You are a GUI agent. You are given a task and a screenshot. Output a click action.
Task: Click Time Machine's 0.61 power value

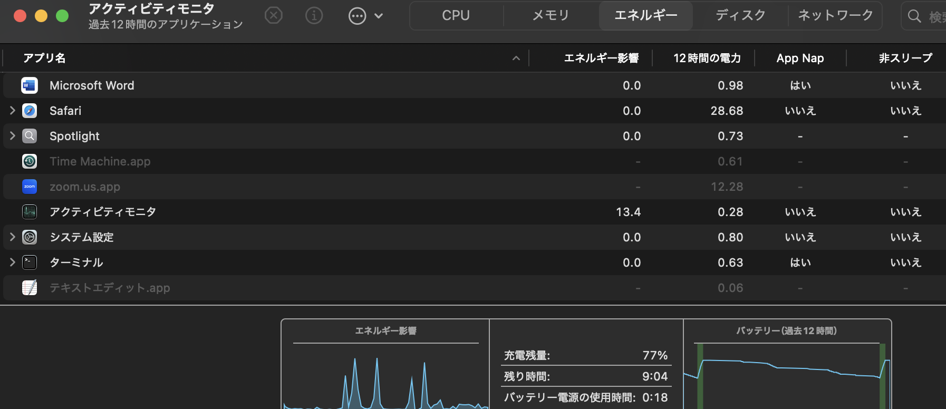tap(730, 161)
